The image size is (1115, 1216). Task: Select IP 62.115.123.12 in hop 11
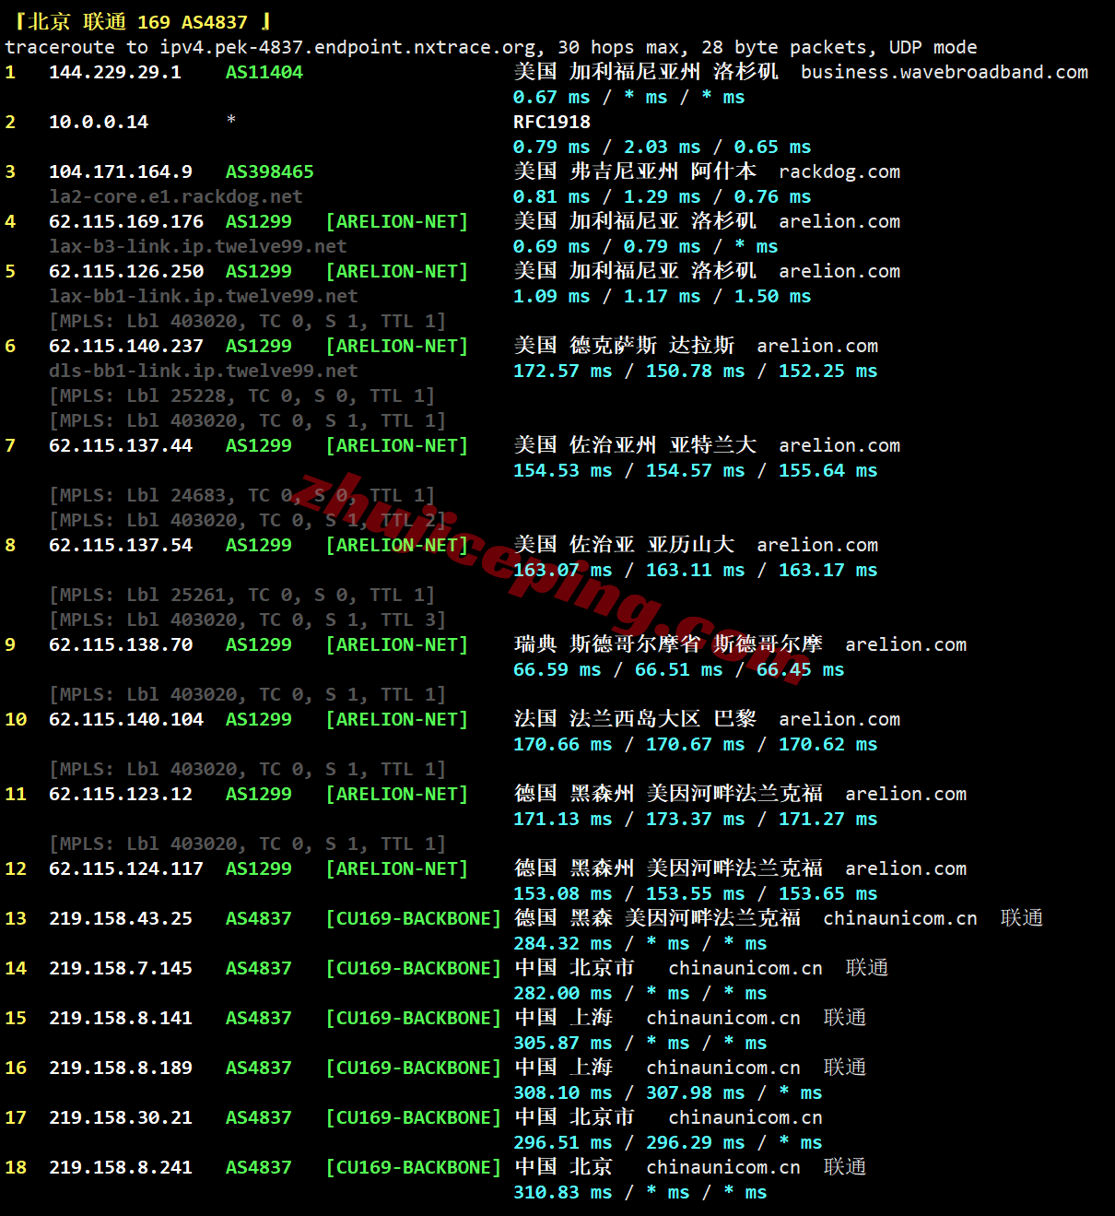[x=121, y=794]
